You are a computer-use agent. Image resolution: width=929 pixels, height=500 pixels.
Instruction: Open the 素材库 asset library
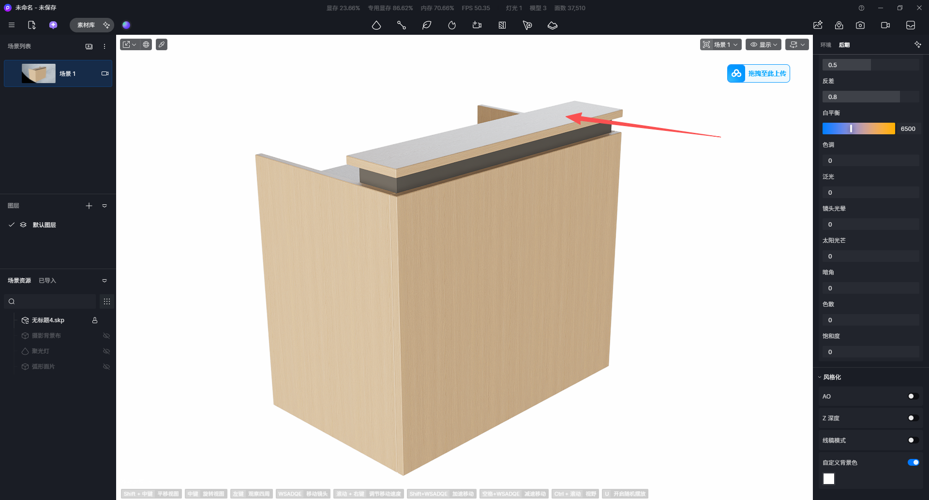pyautogui.click(x=86, y=25)
